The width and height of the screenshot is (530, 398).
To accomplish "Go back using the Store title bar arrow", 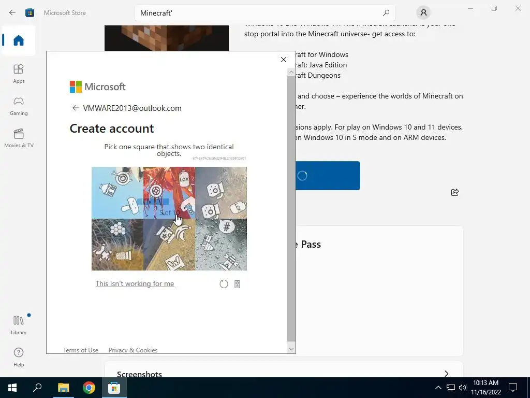I will click(12, 13).
